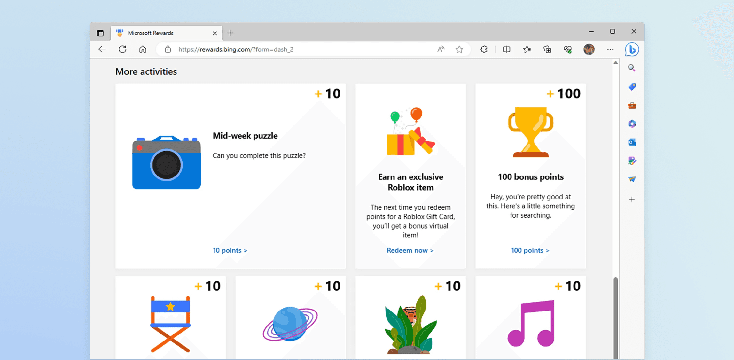Click the Redeem now link

click(410, 251)
